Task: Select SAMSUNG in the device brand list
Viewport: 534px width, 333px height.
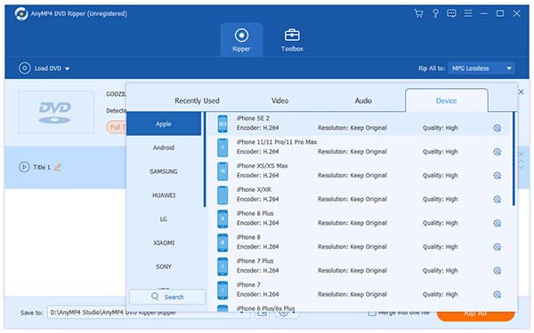Action: point(164,171)
